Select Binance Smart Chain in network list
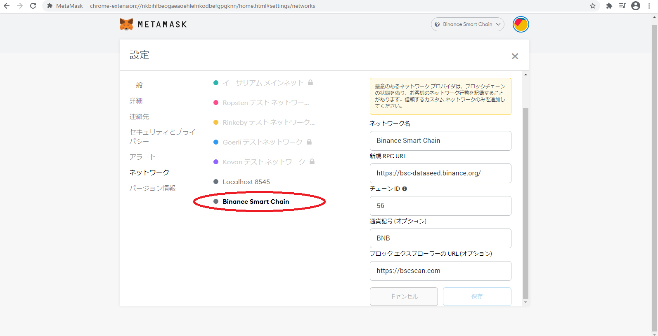The height and width of the screenshot is (336, 658). point(251,201)
